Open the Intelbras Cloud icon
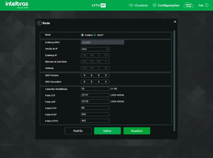The image size is (213, 158). [x=189, y=5]
